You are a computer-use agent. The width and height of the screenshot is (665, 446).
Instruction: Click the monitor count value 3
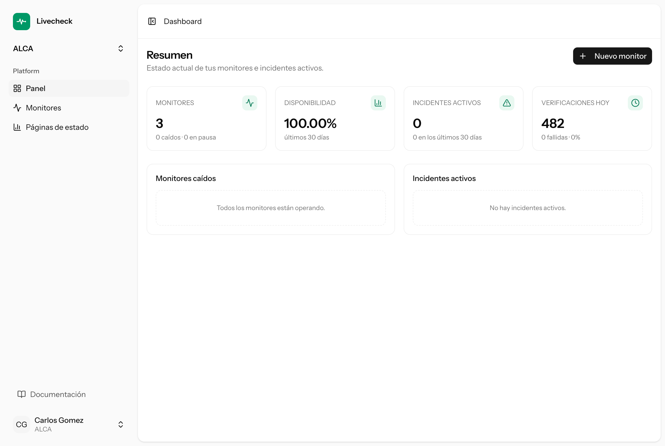(x=159, y=123)
